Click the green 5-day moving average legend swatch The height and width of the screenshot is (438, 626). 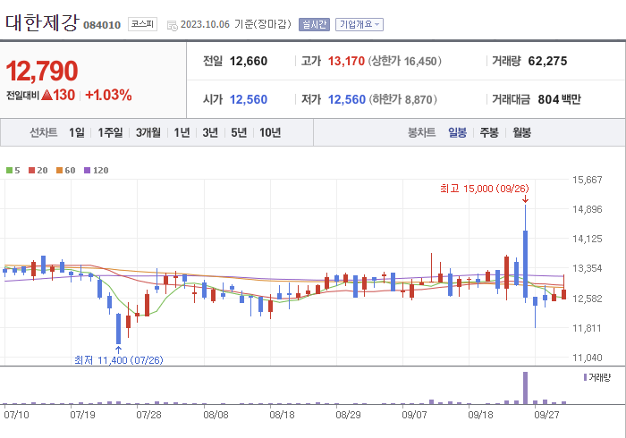[x=9, y=171]
